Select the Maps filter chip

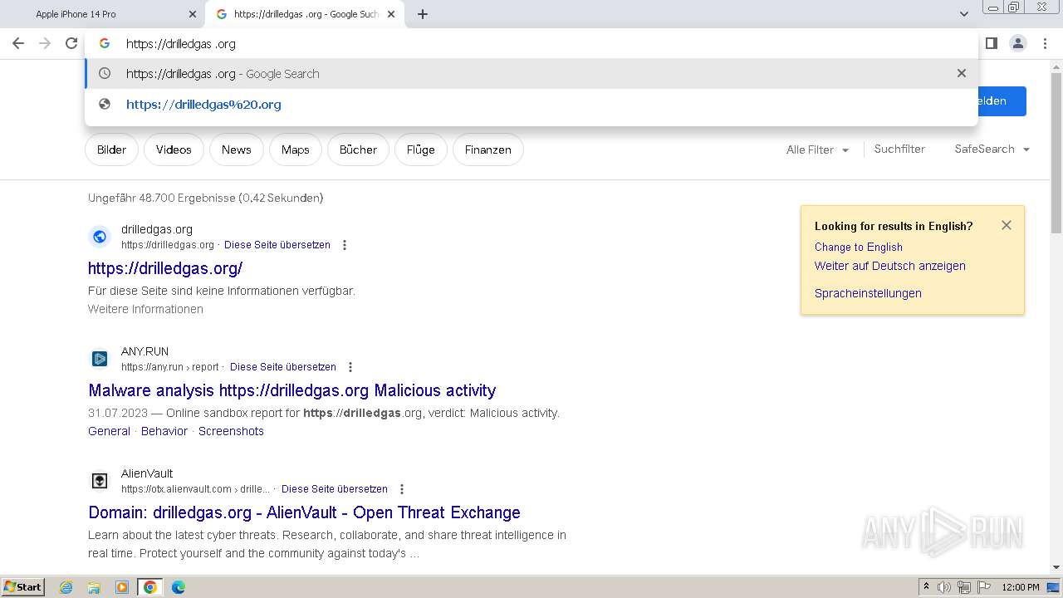tap(295, 149)
